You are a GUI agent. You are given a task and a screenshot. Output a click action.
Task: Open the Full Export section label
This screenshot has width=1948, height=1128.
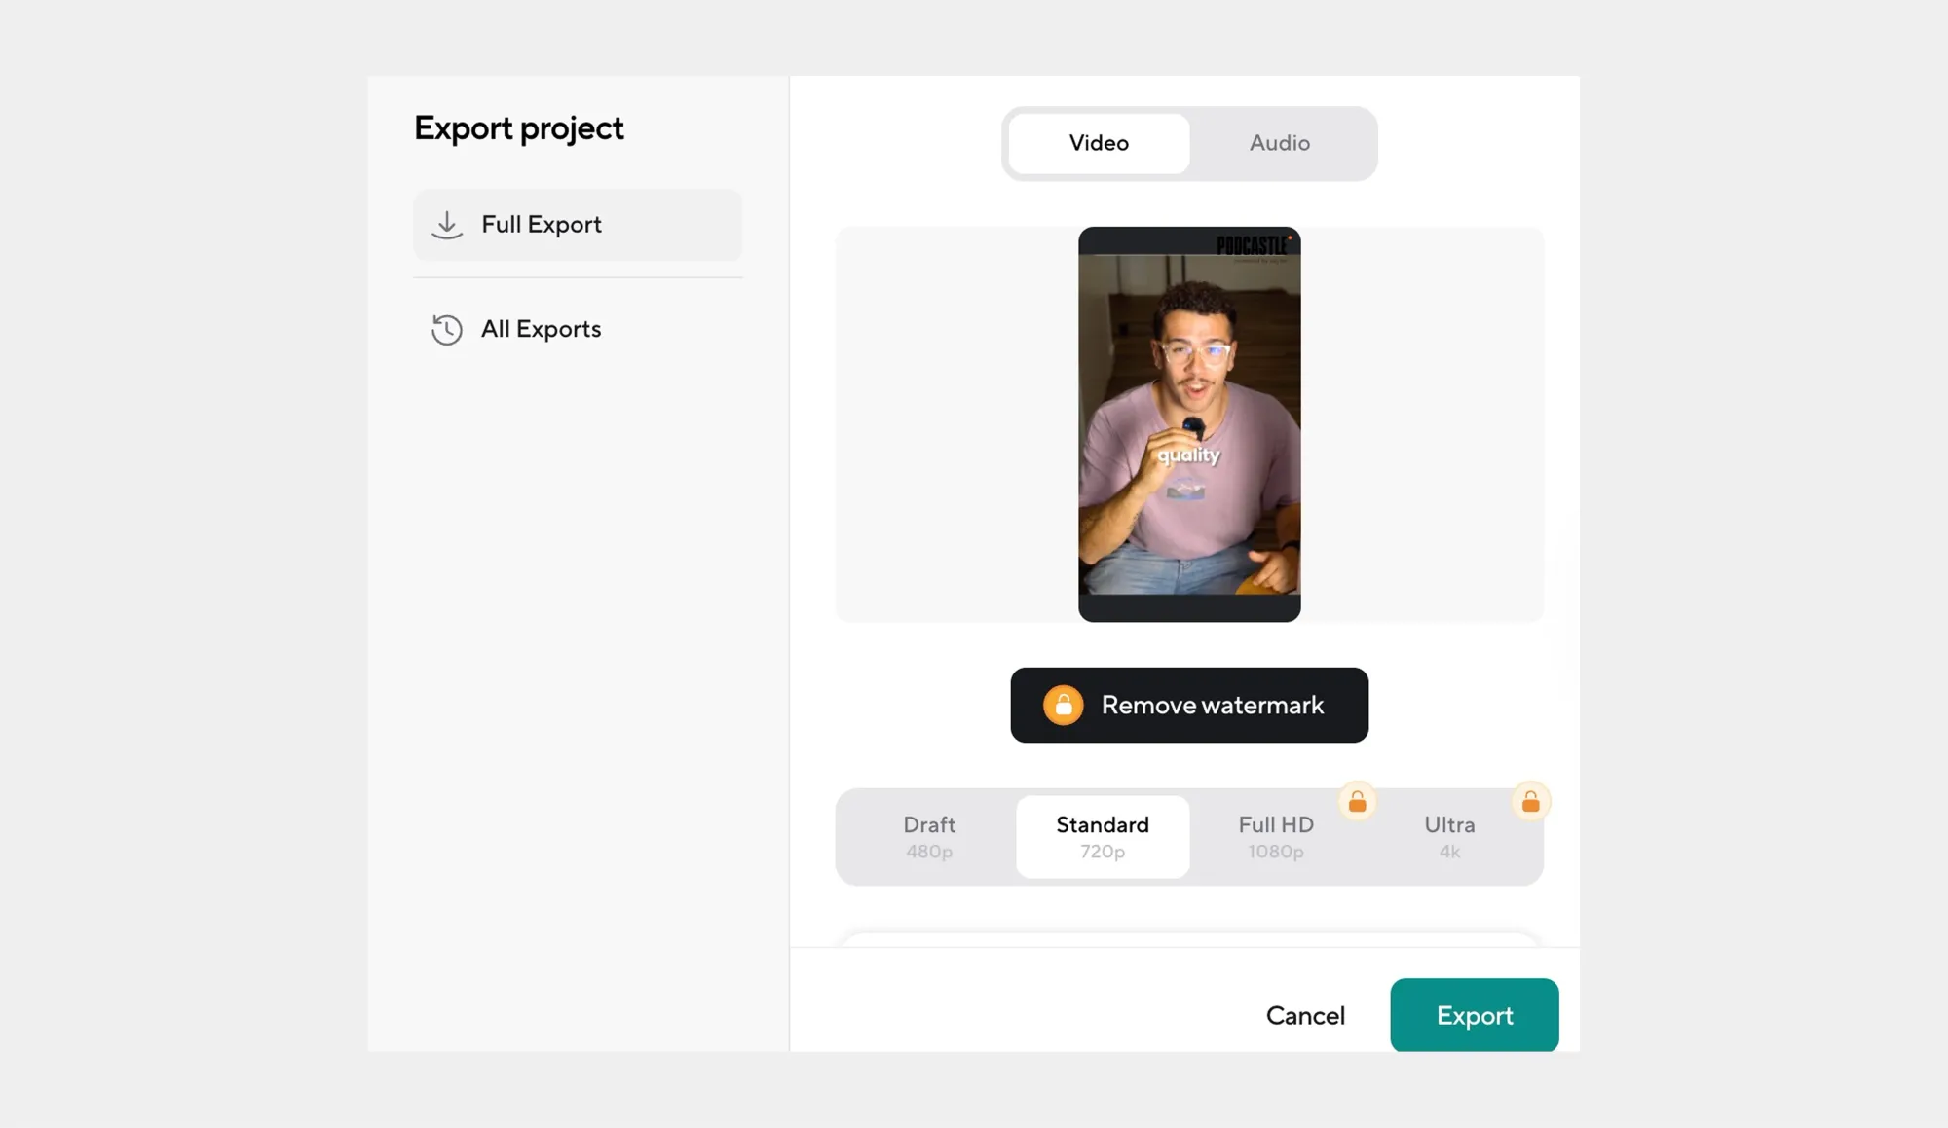point(542,225)
